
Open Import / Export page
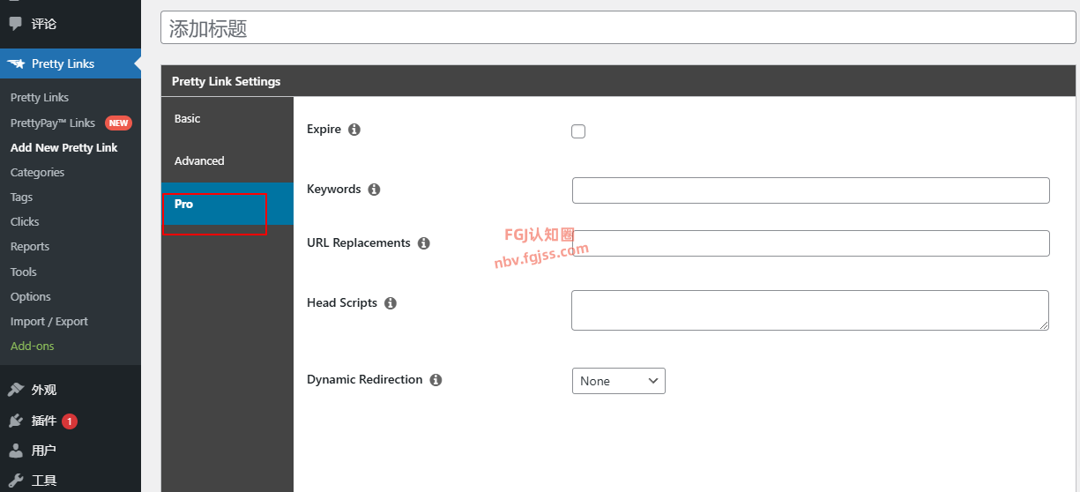click(x=49, y=321)
